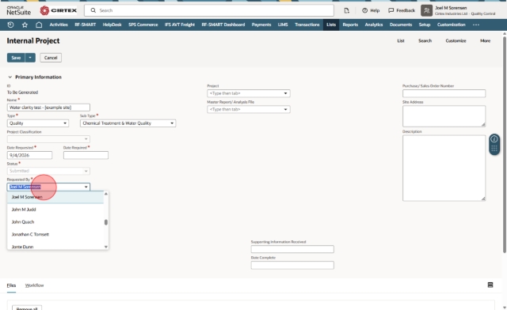507x310 pixels.
Task: Click the grid dots icon below info
Action: point(494,149)
